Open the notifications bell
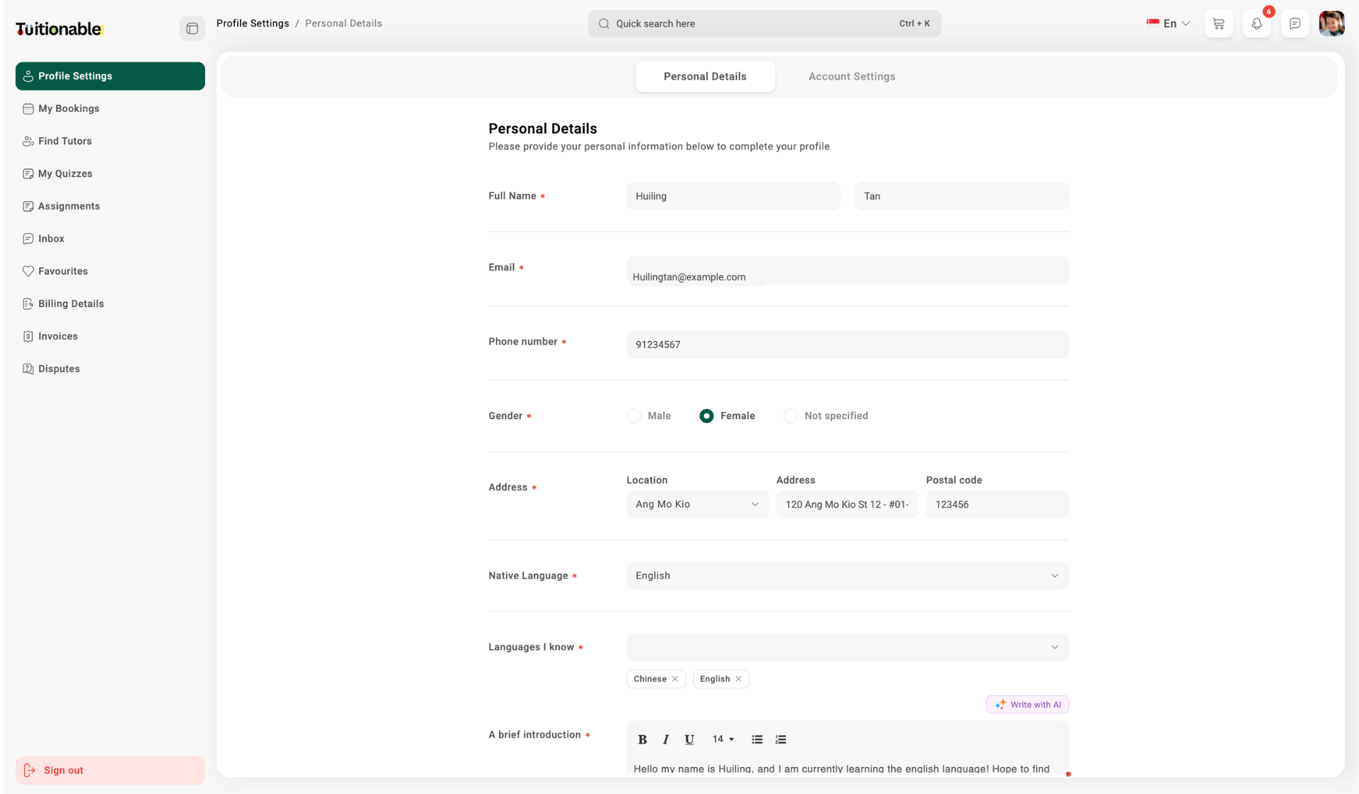 pyautogui.click(x=1256, y=24)
